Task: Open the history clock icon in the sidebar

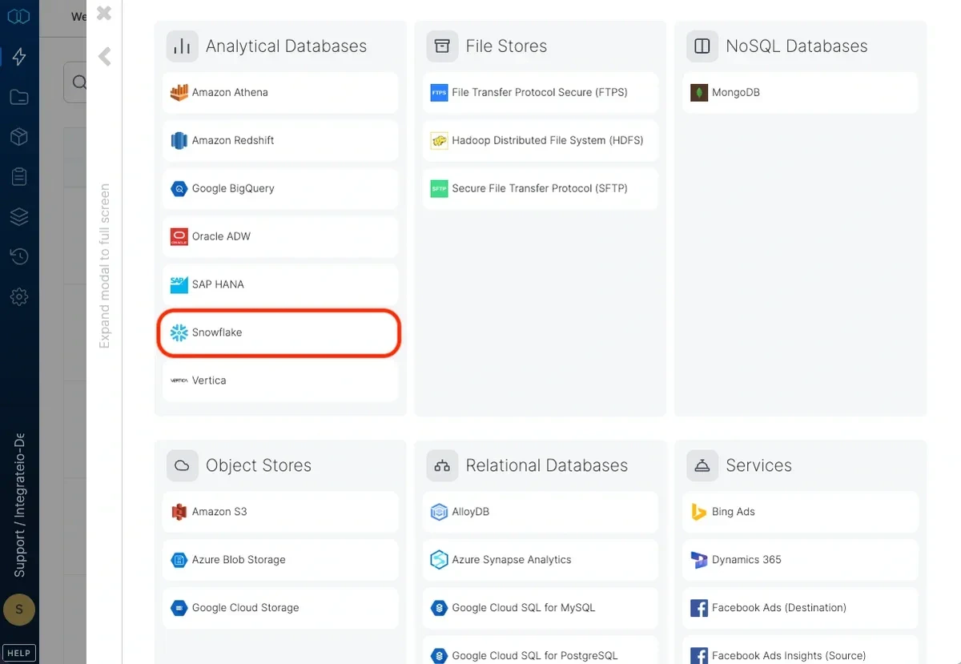Action: [19, 256]
